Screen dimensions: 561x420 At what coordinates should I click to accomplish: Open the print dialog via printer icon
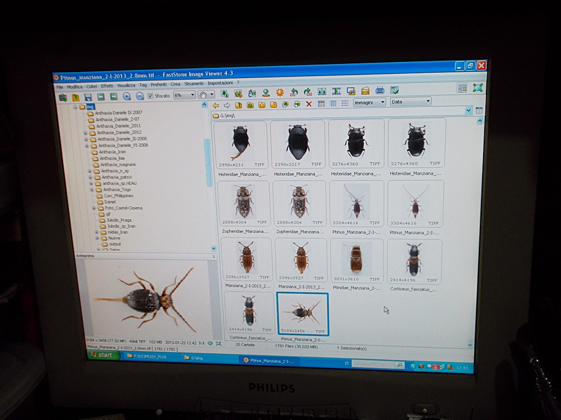click(x=380, y=91)
